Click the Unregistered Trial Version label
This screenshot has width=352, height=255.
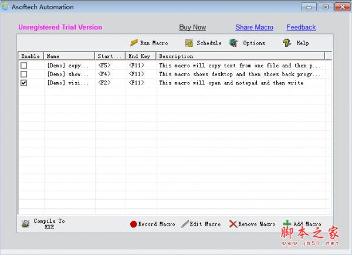pyautogui.click(x=60, y=28)
